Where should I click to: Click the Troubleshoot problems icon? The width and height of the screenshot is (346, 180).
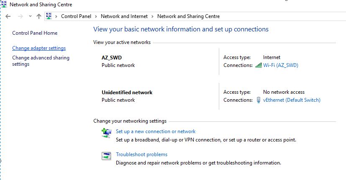(106, 156)
